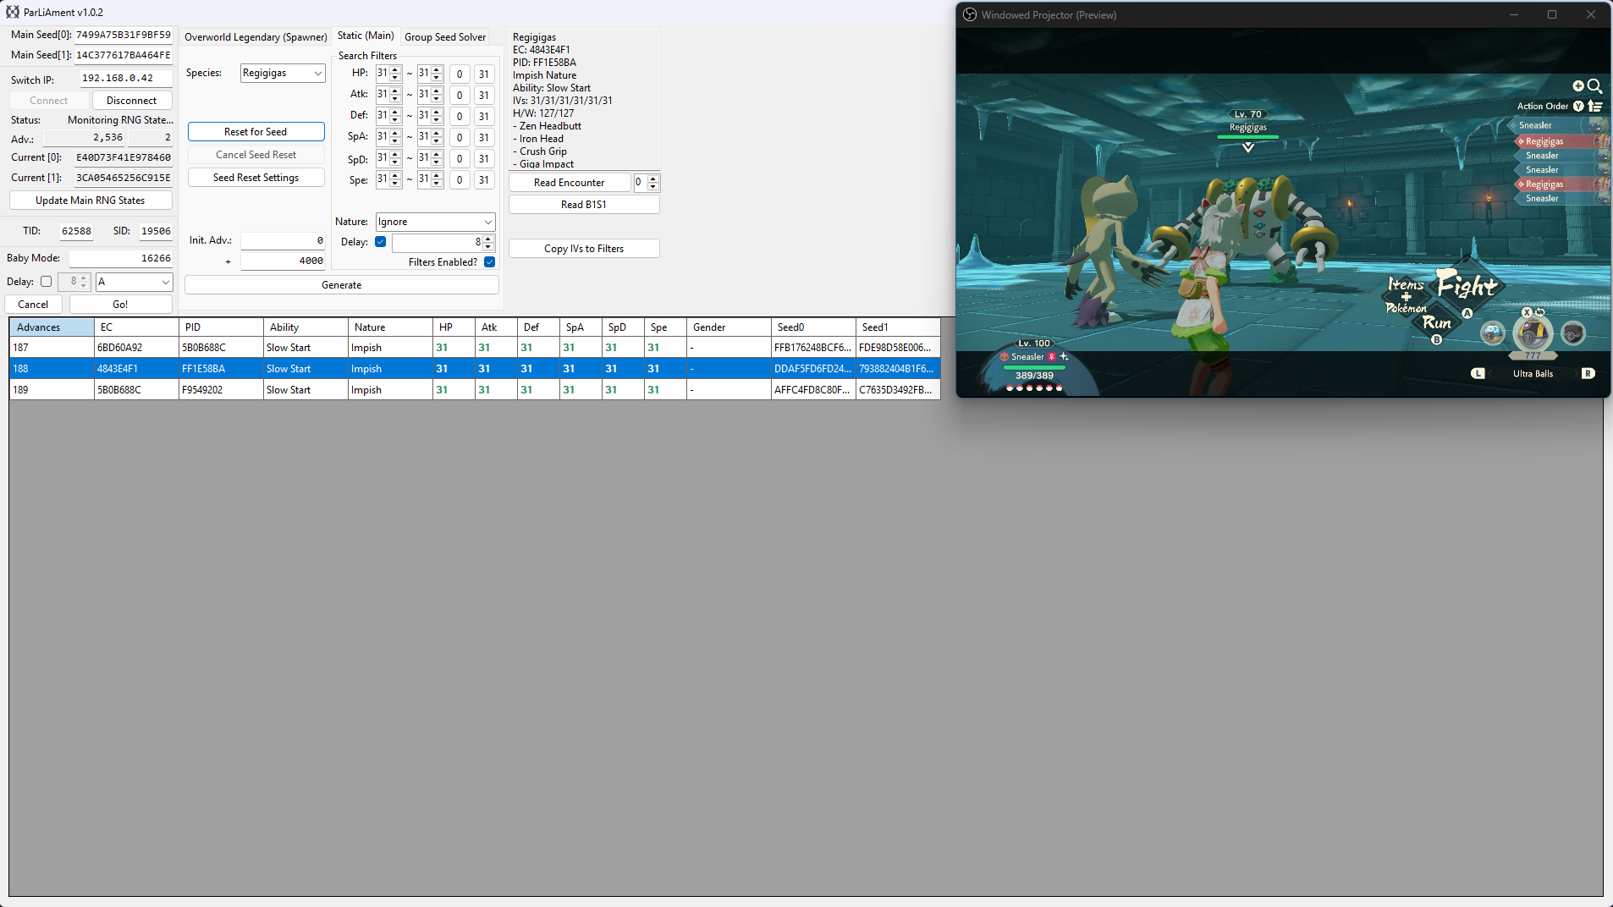1613x907 pixels.
Task: Open the button dropdown showing A
Action: 135,282
